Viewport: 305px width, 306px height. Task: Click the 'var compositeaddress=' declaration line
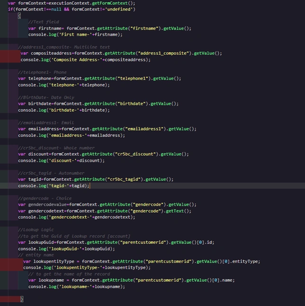coord(121,53)
